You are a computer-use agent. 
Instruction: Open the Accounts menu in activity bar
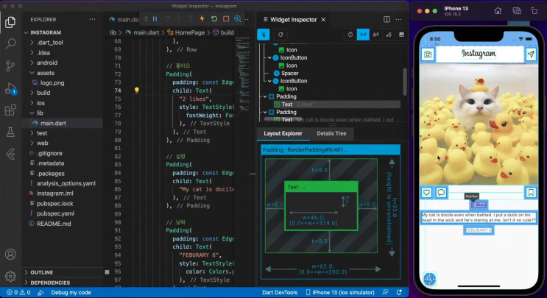(x=10, y=254)
